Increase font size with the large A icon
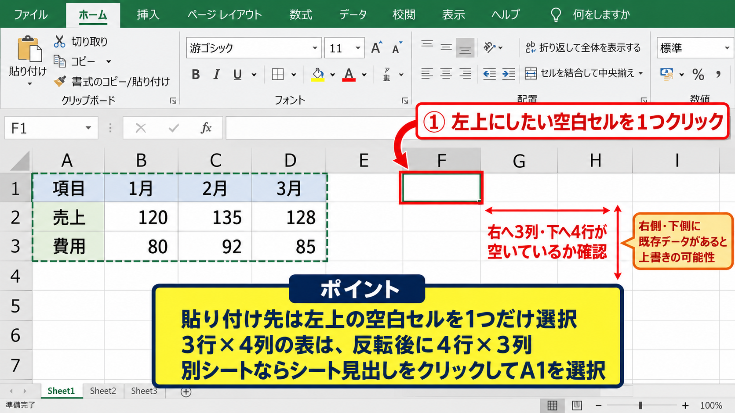Viewport: 735px width, 413px height. point(377,47)
